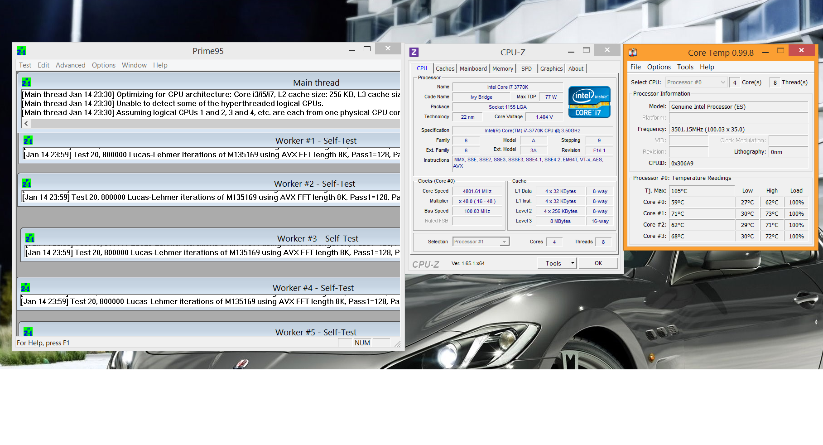823x445 pixels.
Task: Click the Intel Core i7 logo in CPU-Z
Action: [x=589, y=102]
